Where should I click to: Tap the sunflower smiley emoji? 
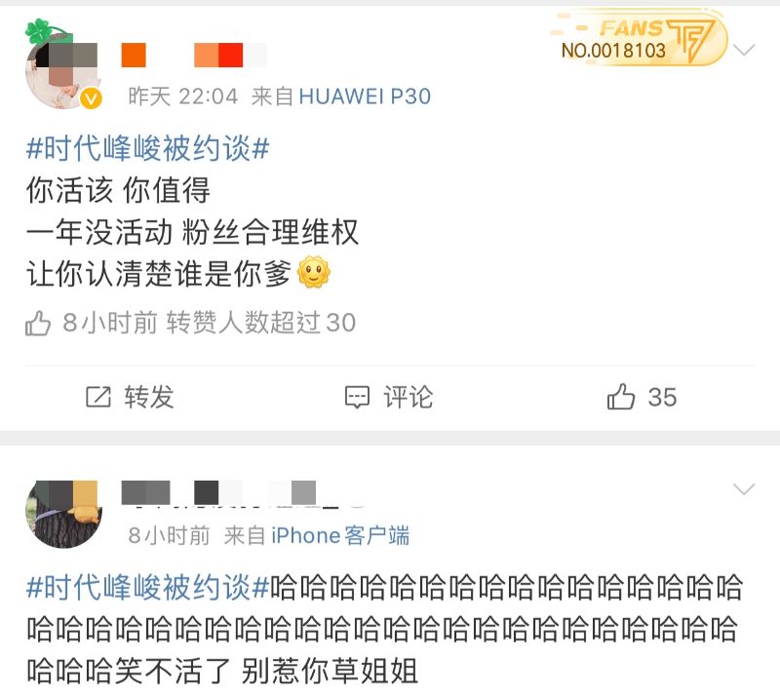tap(313, 273)
